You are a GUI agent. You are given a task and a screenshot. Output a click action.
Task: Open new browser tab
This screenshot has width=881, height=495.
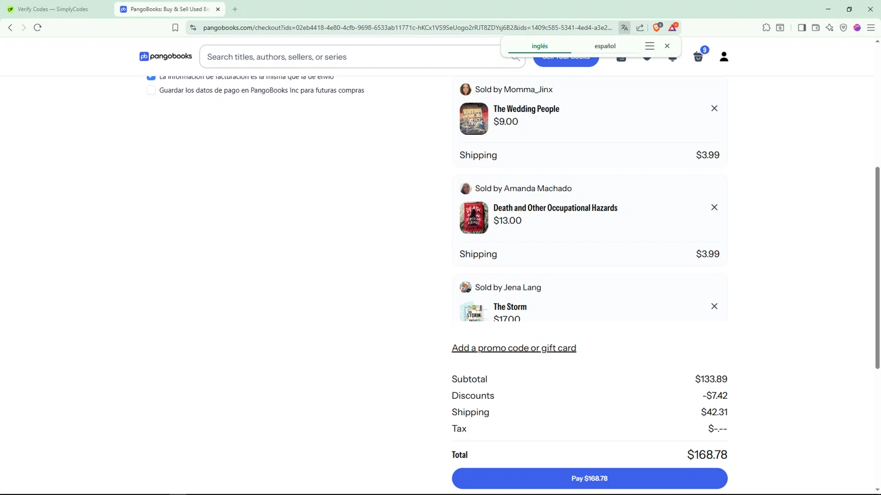coord(235,9)
